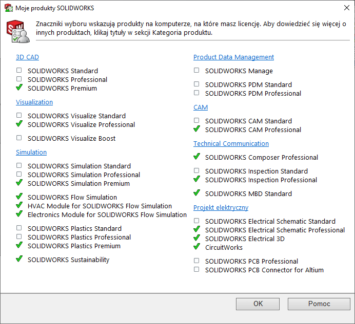Toggle Simulation Standard checkbox
Image resolution: width=355 pixels, height=324 pixels.
19,165
